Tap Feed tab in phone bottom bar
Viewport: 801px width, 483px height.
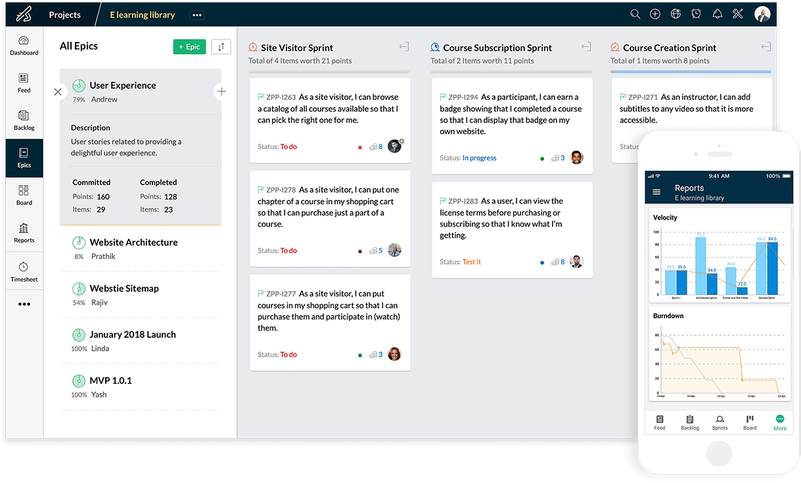tap(660, 423)
